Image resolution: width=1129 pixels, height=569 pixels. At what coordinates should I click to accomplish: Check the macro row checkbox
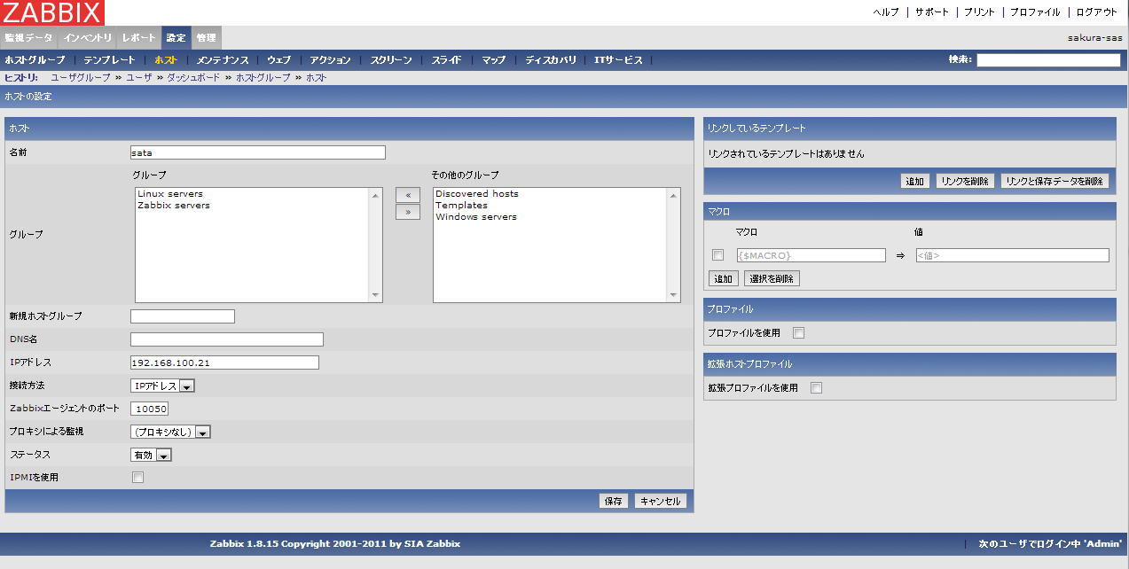pyautogui.click(x=718, y=255)
